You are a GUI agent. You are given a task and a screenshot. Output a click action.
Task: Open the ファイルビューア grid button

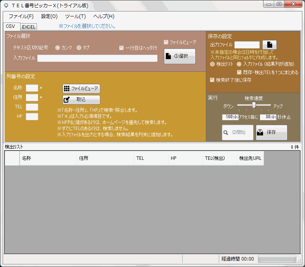[81, 88]
